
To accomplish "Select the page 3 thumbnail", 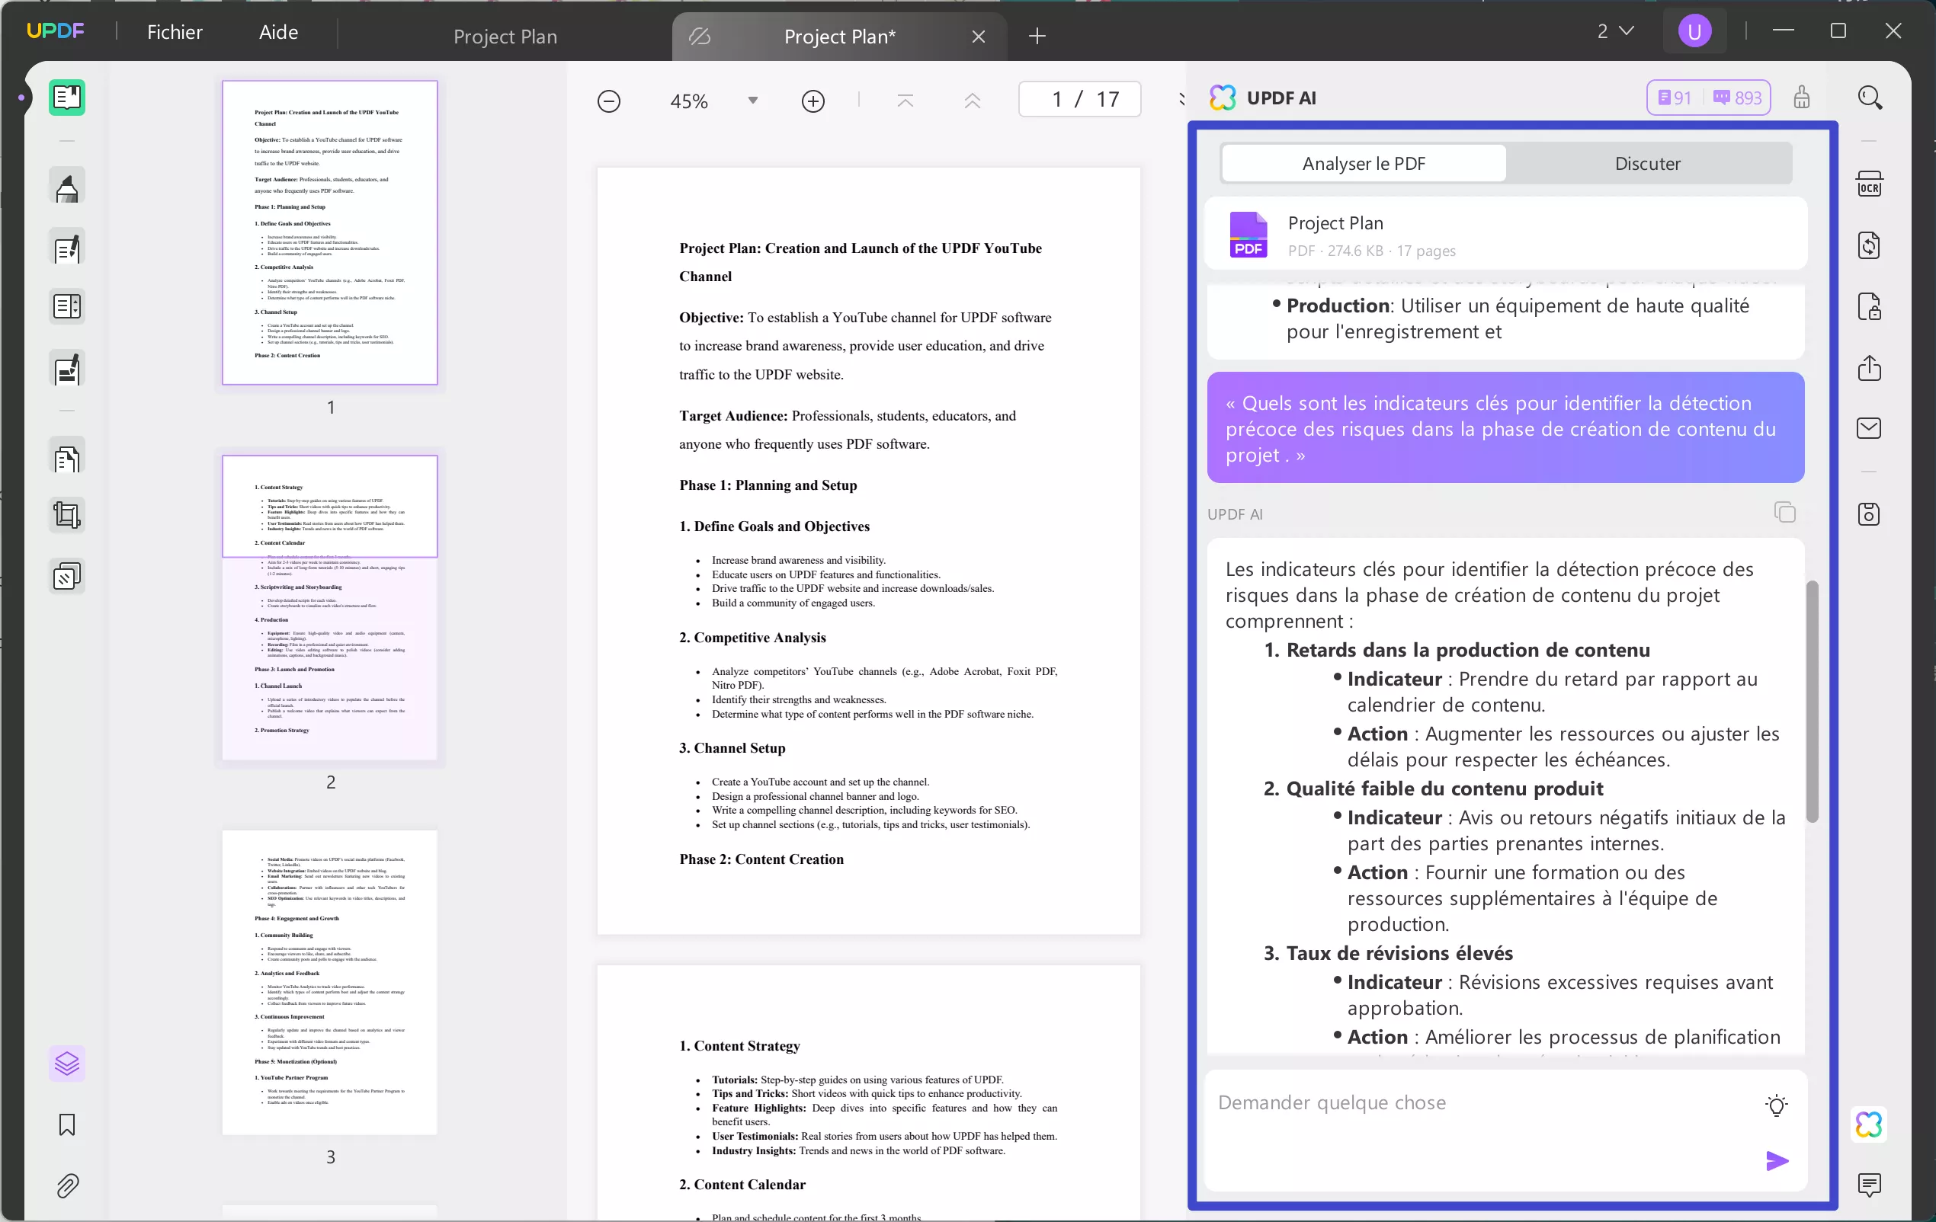I will (x=329, y=982).
